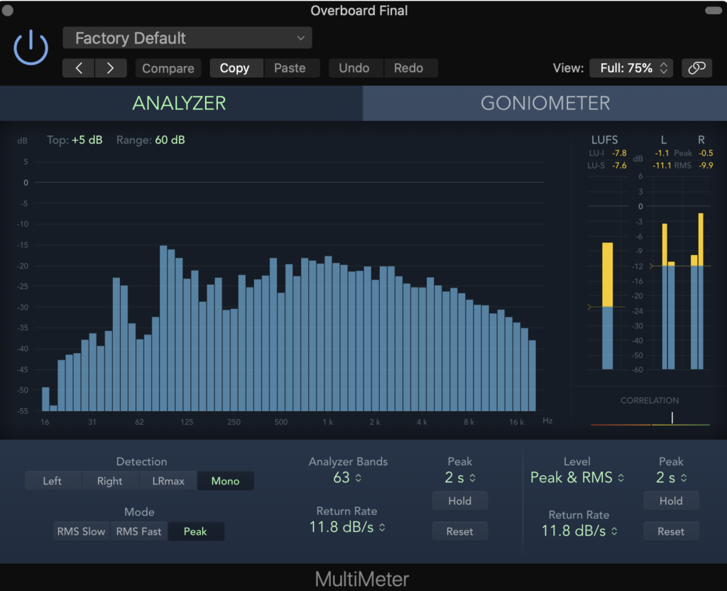The width and height of the screenshot is (727, 591).
Task: Toggle the plug-in power bypass button
Action: pos(31,48)
